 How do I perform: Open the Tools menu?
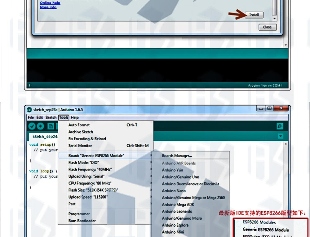tap(64, 117)
